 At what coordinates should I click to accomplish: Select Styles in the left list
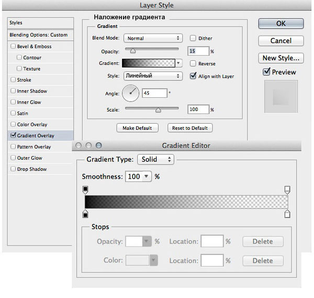(40, 23)
